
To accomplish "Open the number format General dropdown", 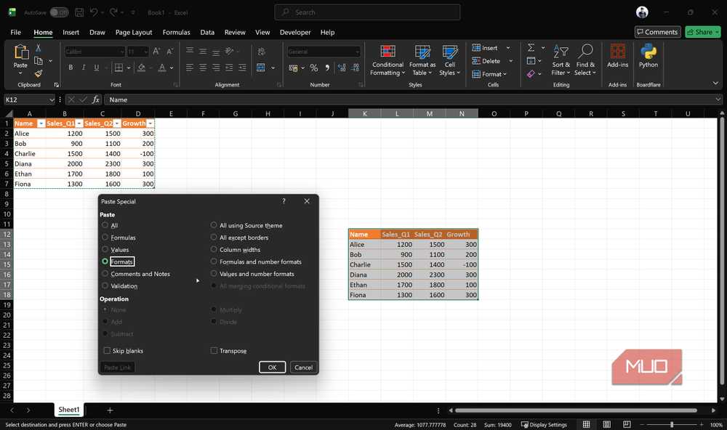I will point(357,52).
